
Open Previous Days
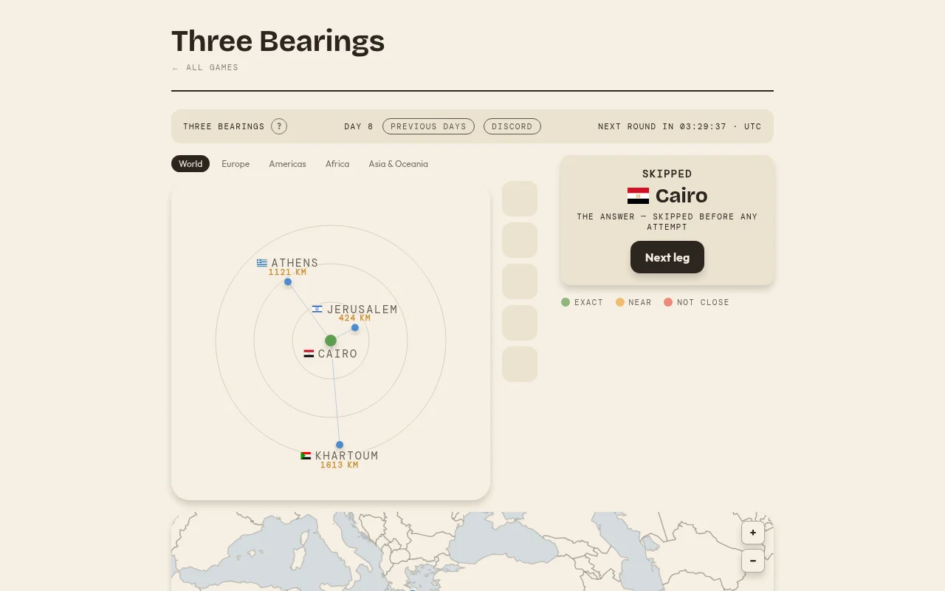pyautogui.click(x=428, y=126)
